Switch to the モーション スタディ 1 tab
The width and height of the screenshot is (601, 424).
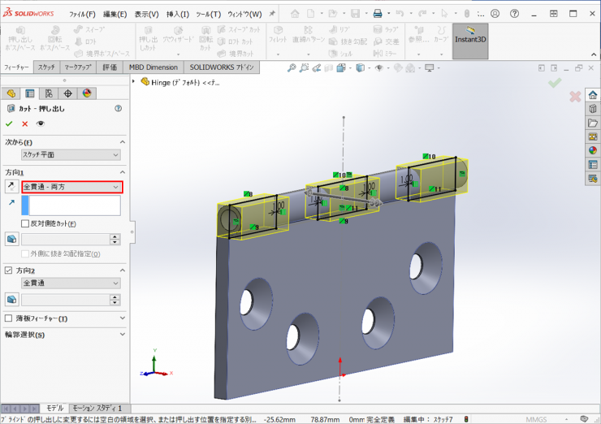(x=97, y=408)
